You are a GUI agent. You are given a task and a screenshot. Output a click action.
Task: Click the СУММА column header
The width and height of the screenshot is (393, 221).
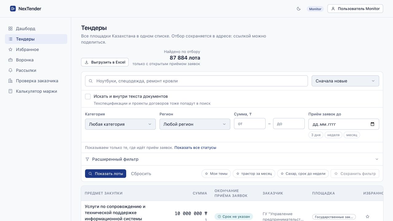click(200, 193)
